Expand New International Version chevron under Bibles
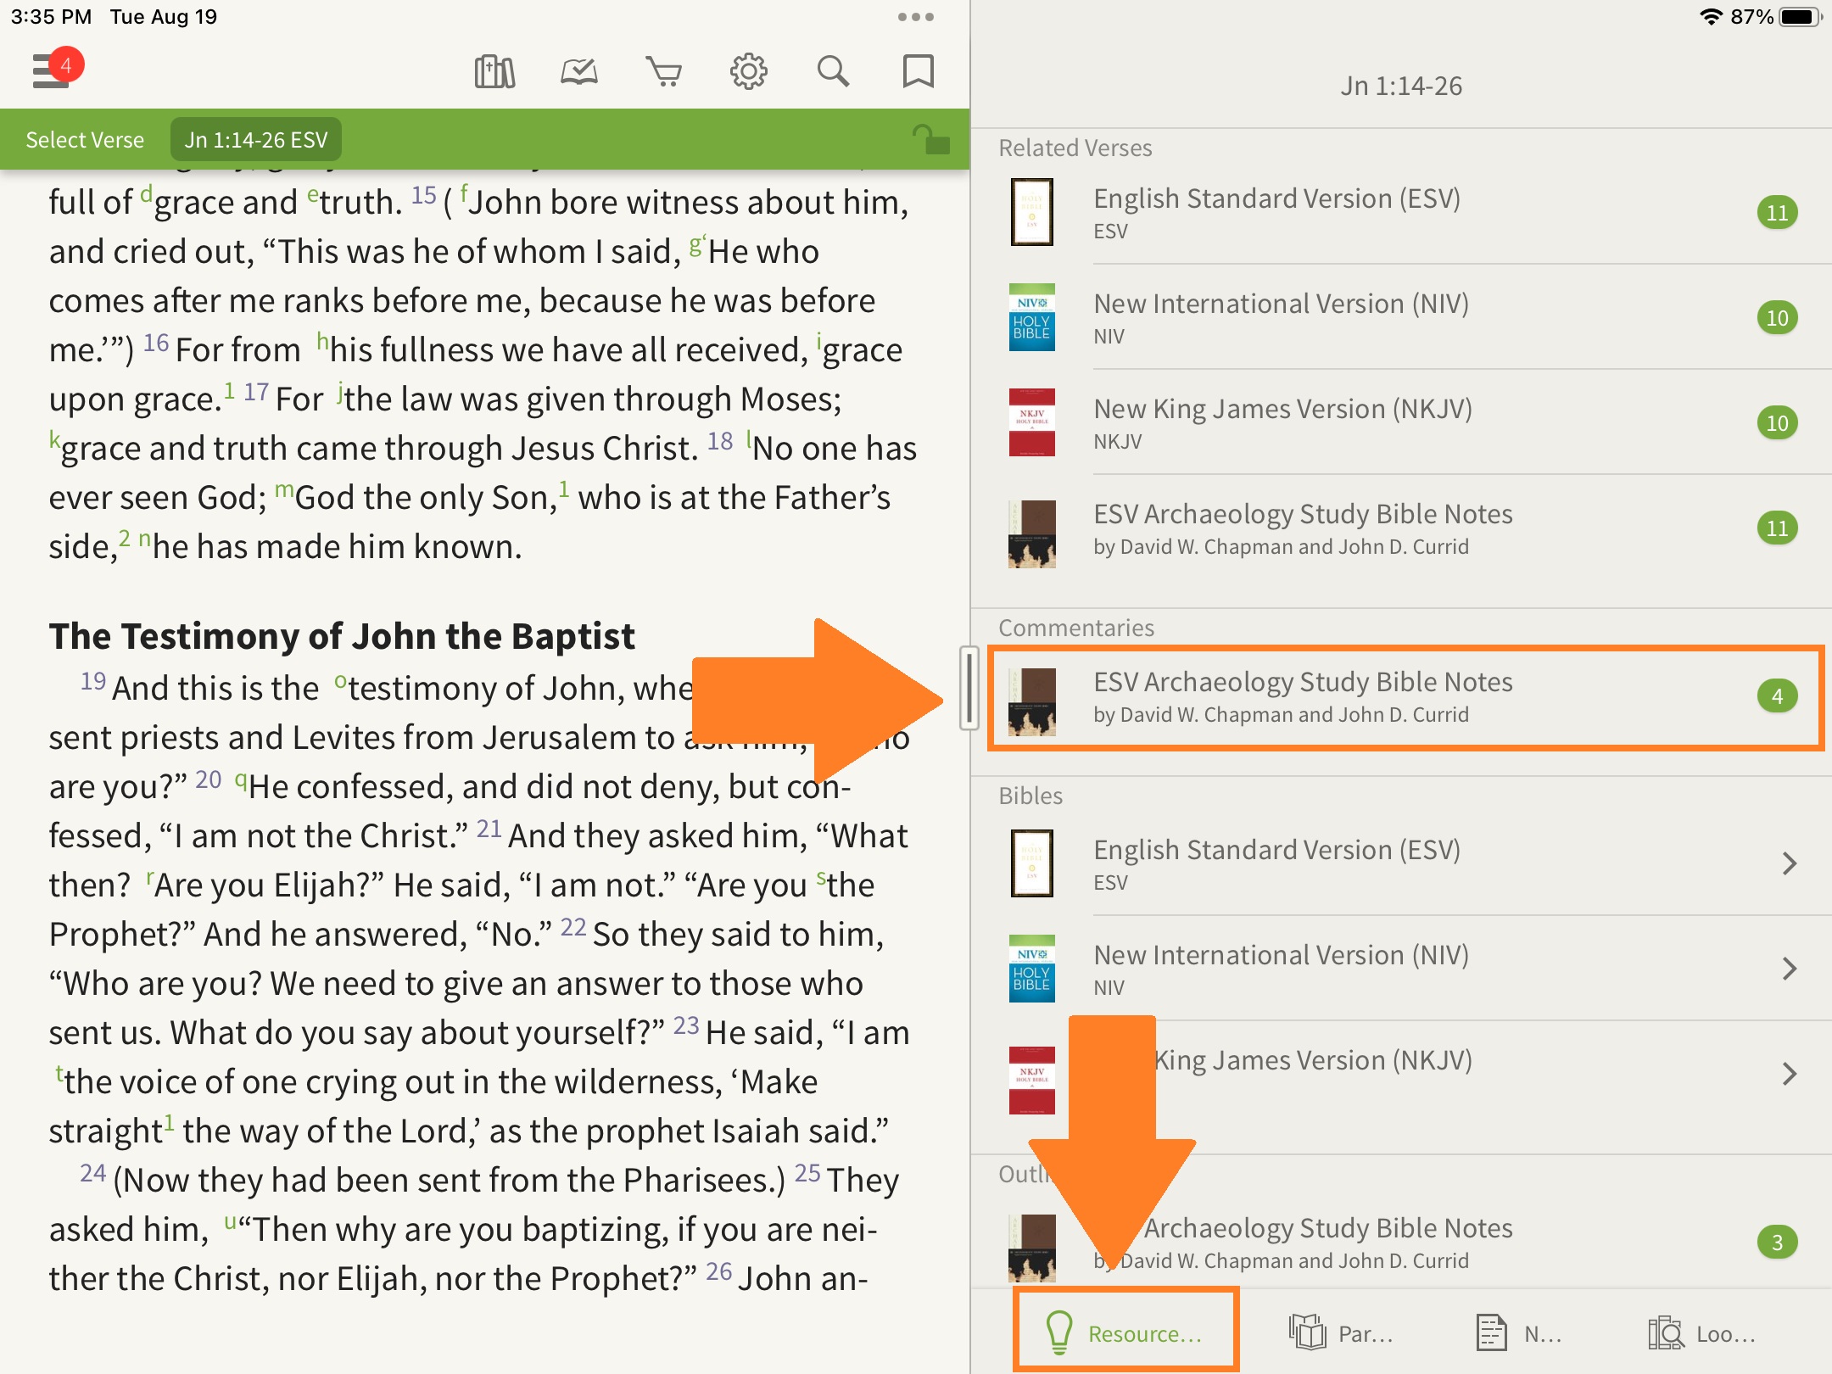Viewport: 1832px width, 1374px height. (1790, 969)
